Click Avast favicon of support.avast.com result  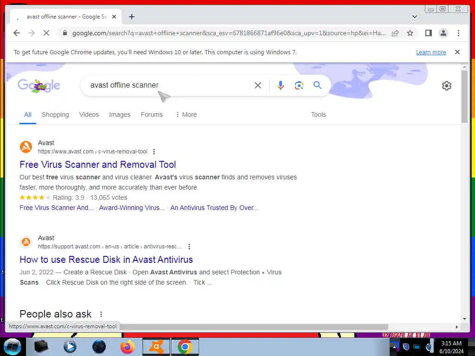click(26, 242)
